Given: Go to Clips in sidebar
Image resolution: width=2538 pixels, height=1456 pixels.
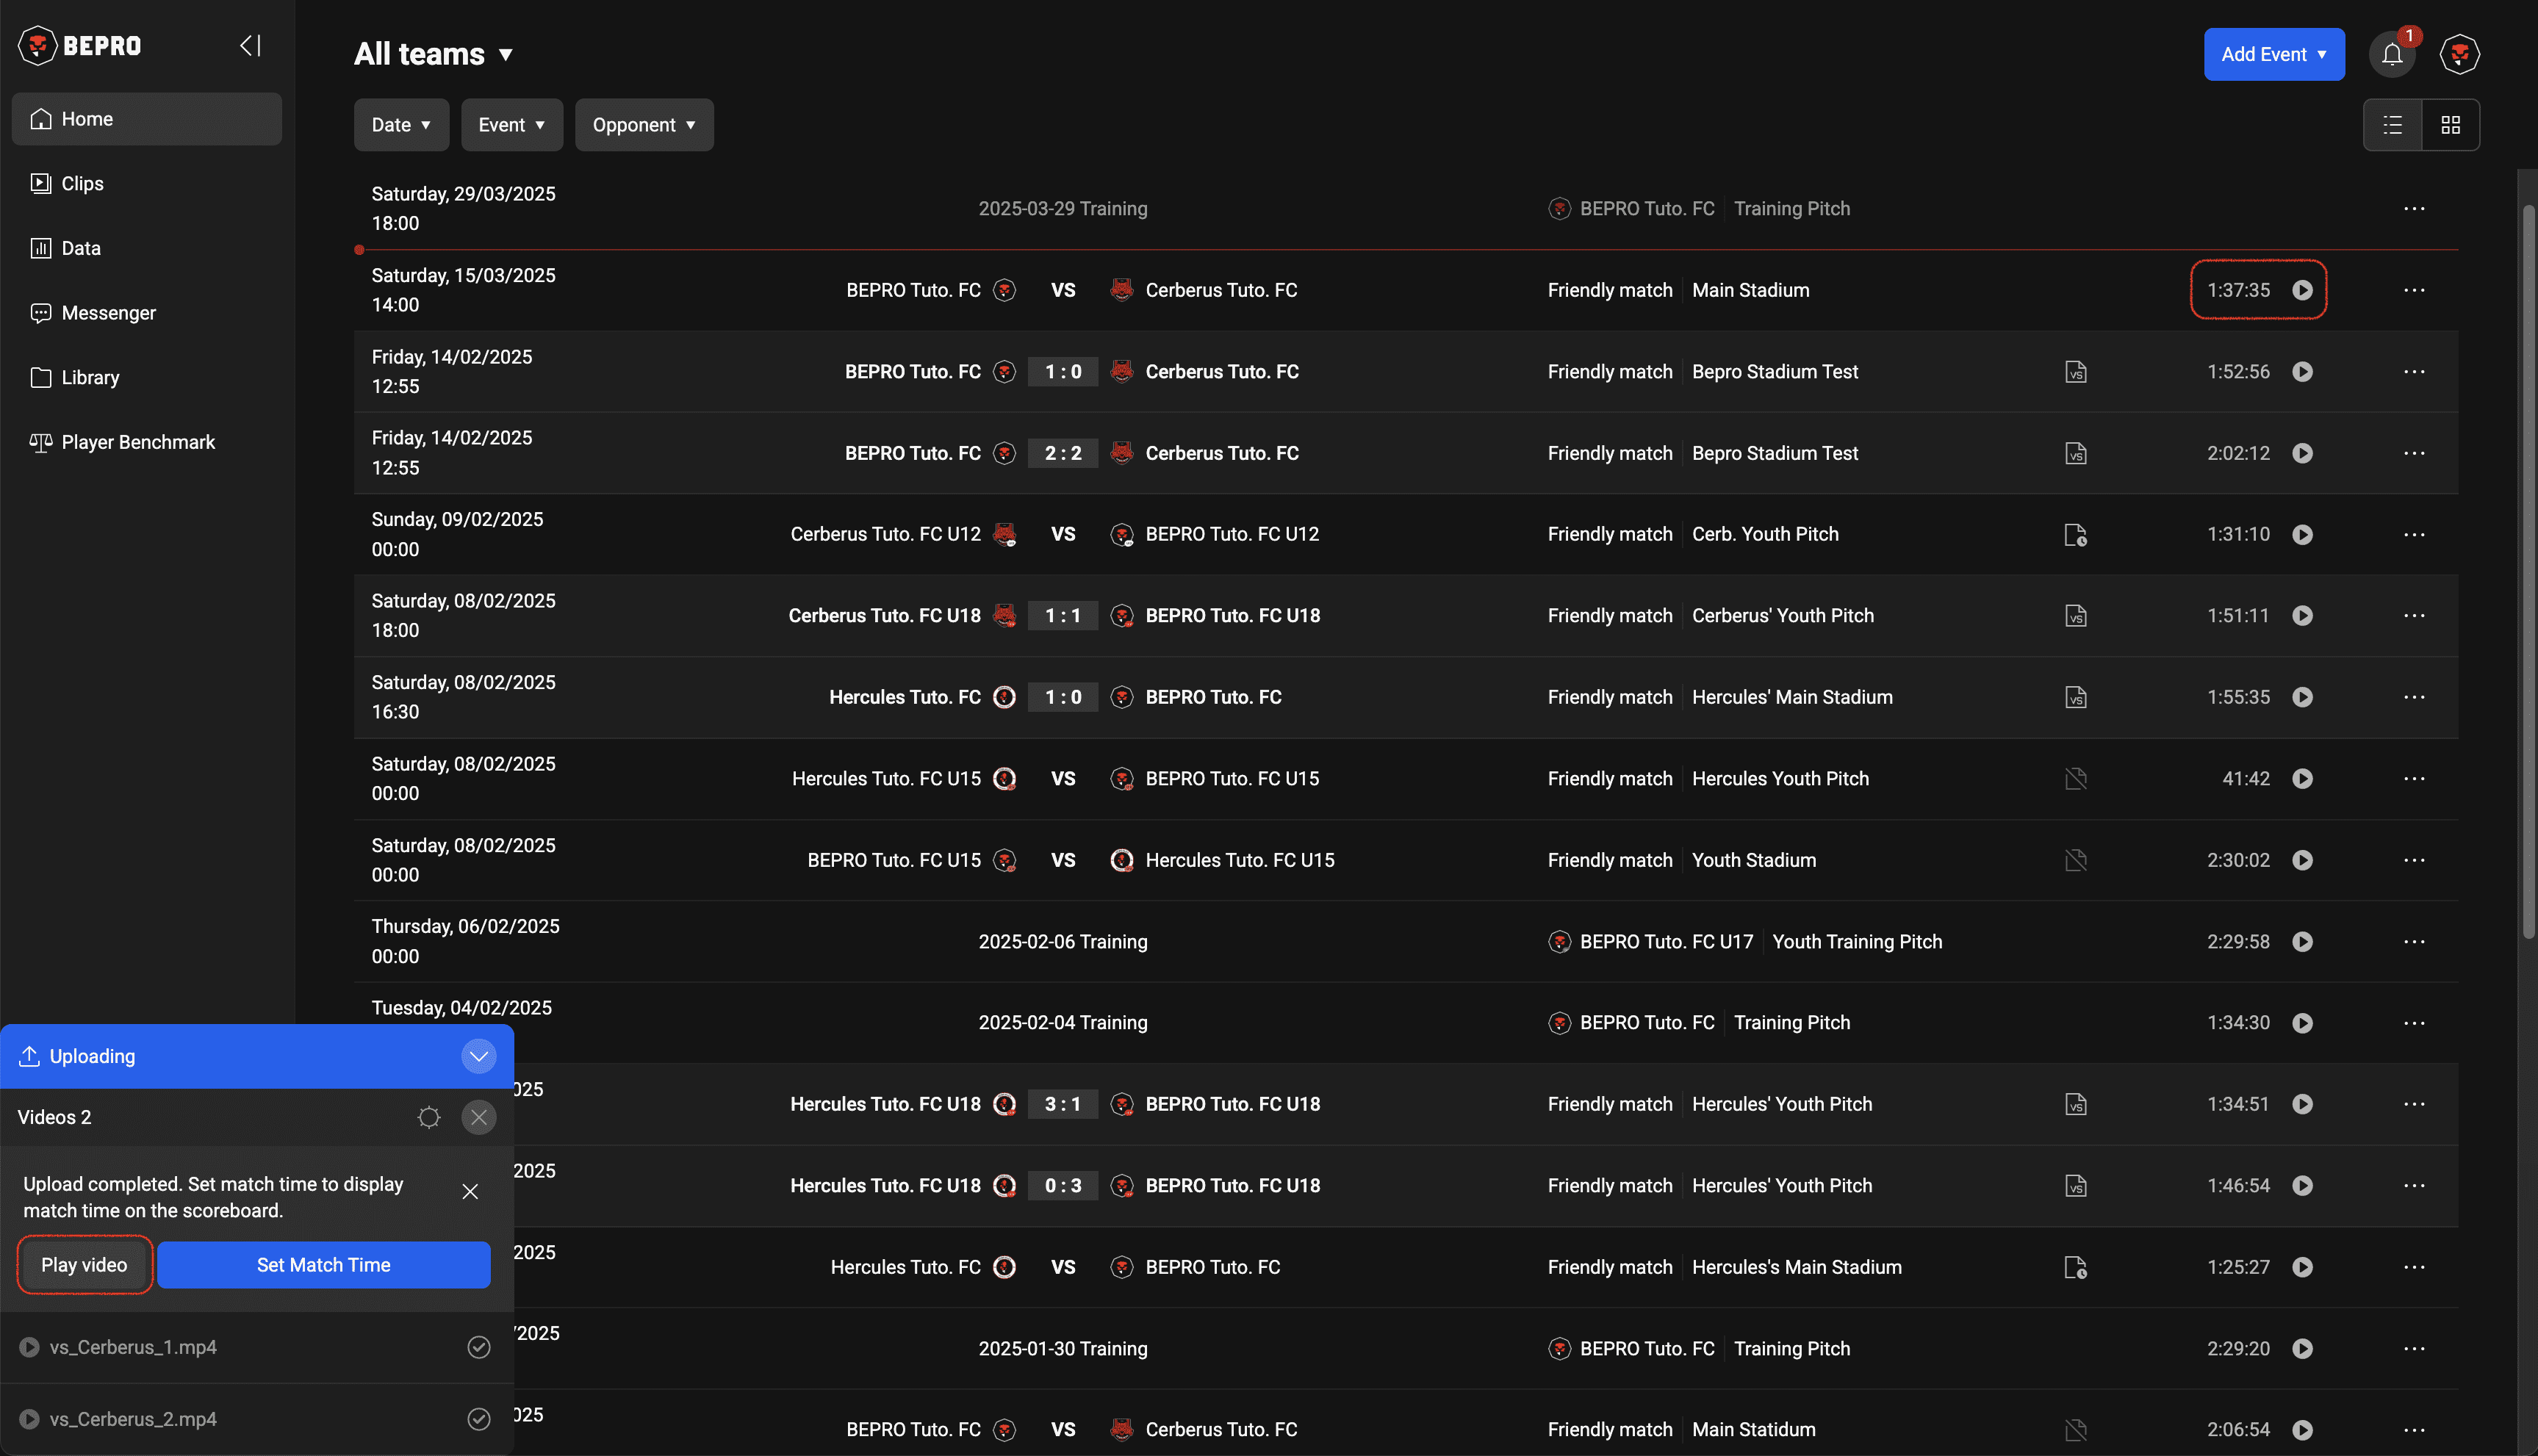Looking at the screenshot, I should pos(82,184).
